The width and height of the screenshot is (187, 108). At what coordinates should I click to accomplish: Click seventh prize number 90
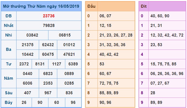(40, 103)
